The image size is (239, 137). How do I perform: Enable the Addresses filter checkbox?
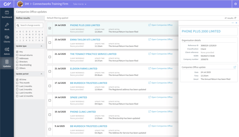(x=17, y=59)
